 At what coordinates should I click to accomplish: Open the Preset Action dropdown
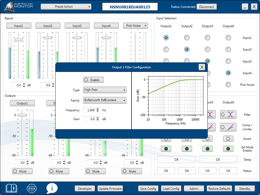66,6
